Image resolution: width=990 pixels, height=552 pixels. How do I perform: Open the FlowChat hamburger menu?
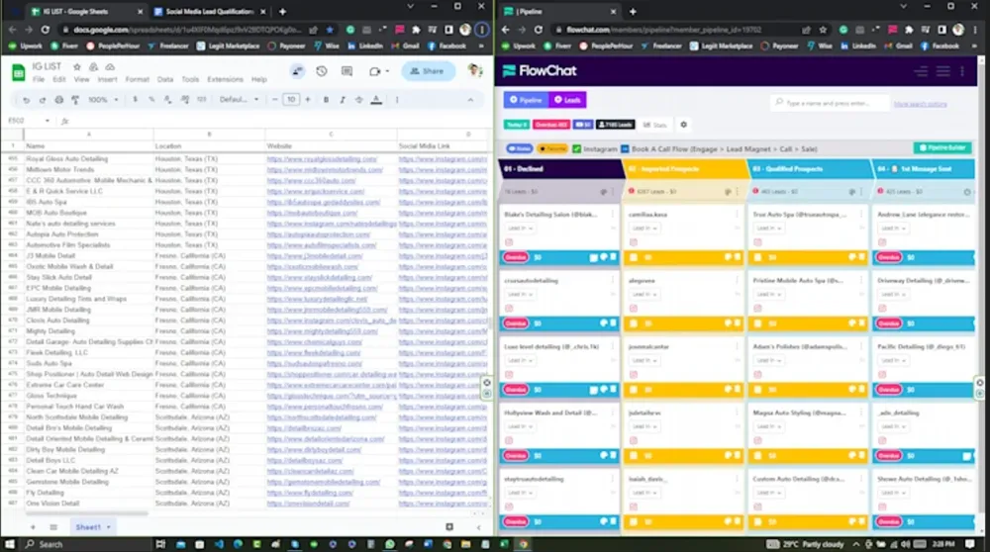pyautogui.click(x=942, y=71)
